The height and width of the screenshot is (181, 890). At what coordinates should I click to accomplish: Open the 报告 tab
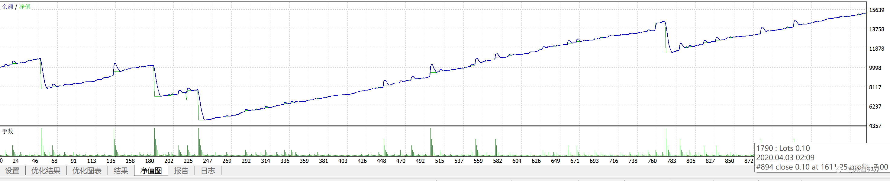coord(181,171)
